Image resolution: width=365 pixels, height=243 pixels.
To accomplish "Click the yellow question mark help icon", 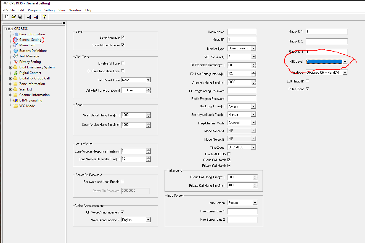I will coord(44,17).
